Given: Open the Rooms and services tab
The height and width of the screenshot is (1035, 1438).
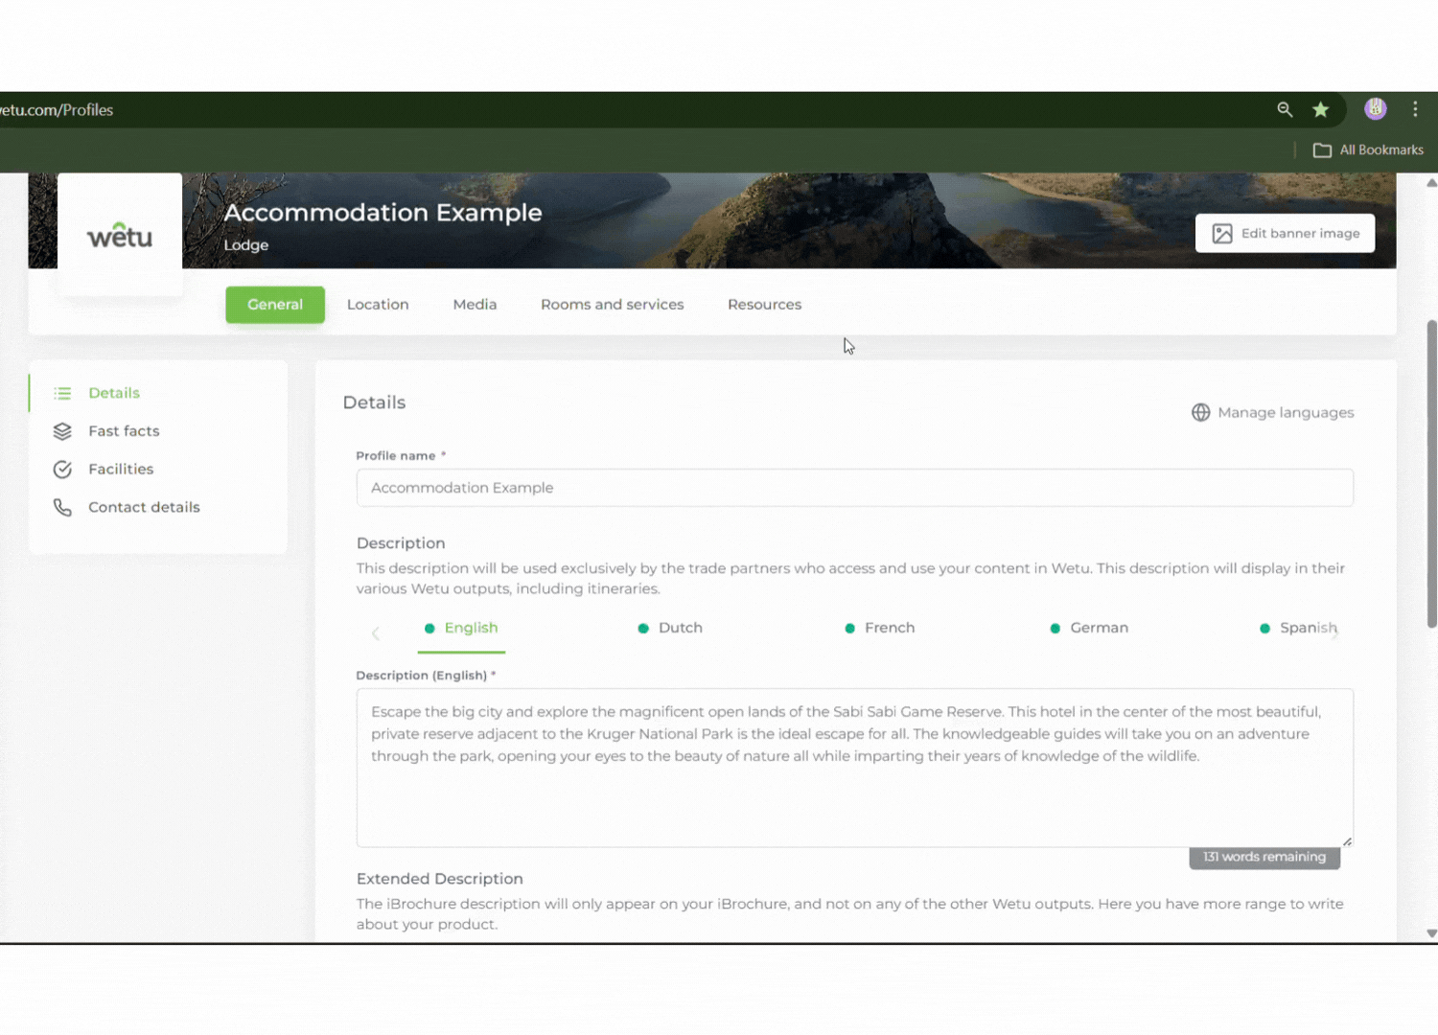Looking at the screenshot, I should (612, 305).
